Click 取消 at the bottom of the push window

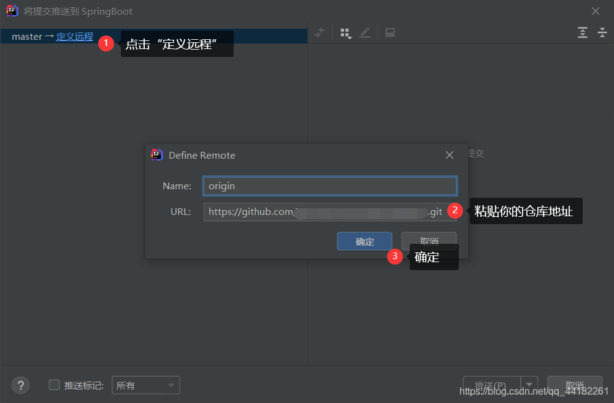click(x=575, y=385)
